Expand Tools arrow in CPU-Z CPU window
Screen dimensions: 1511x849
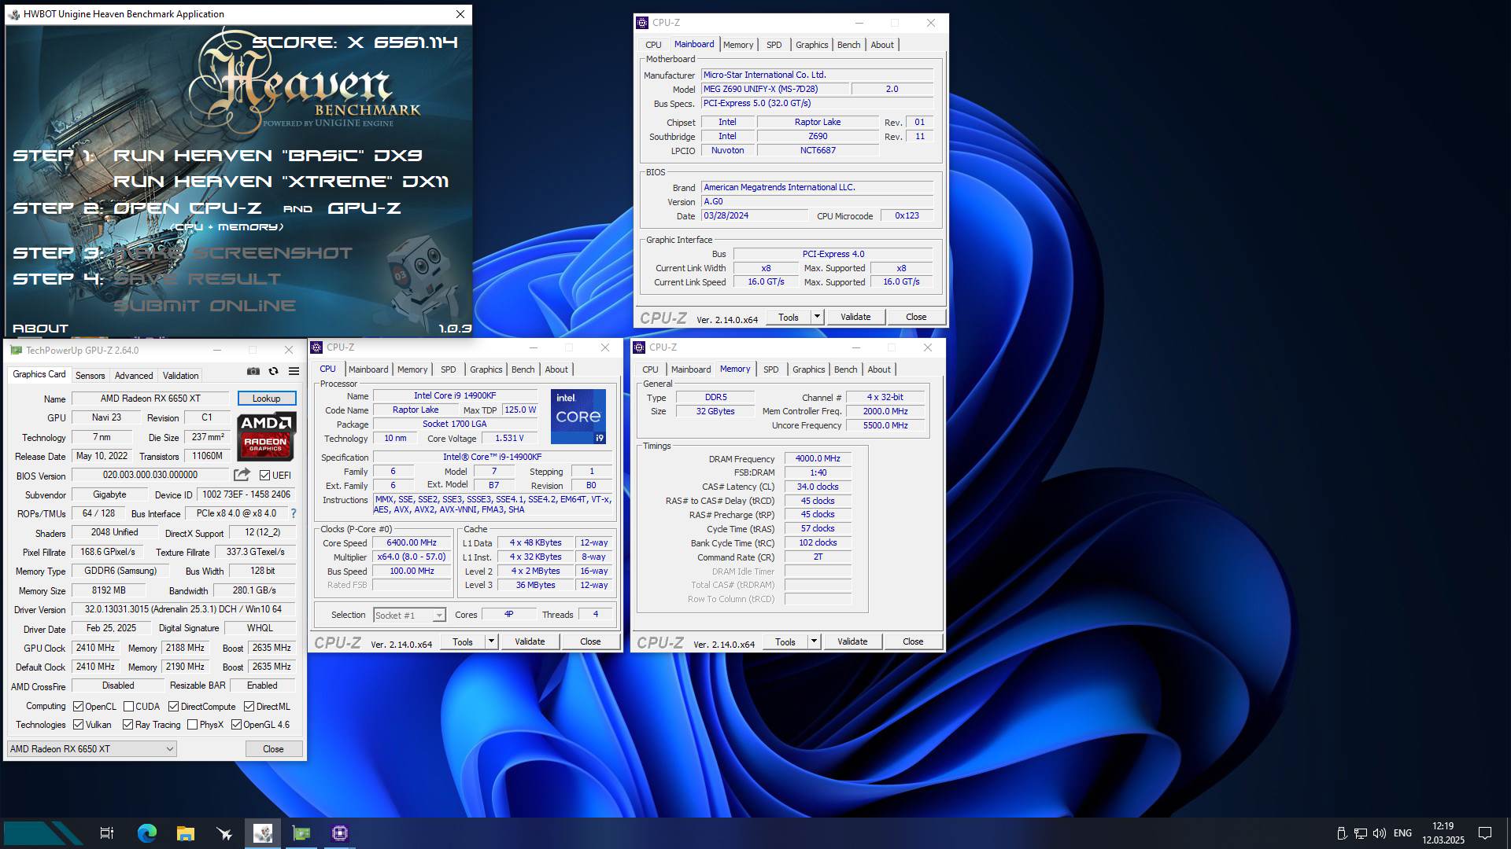coord(491,642)
